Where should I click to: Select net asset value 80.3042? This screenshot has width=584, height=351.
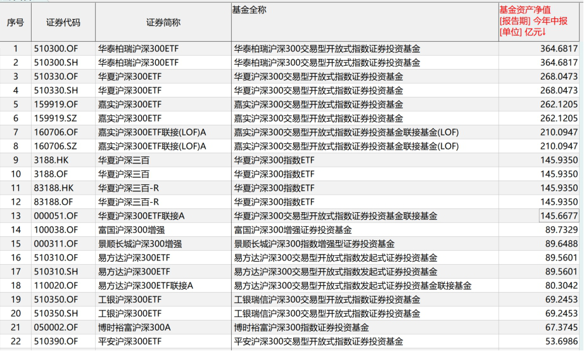pos(562,286)
